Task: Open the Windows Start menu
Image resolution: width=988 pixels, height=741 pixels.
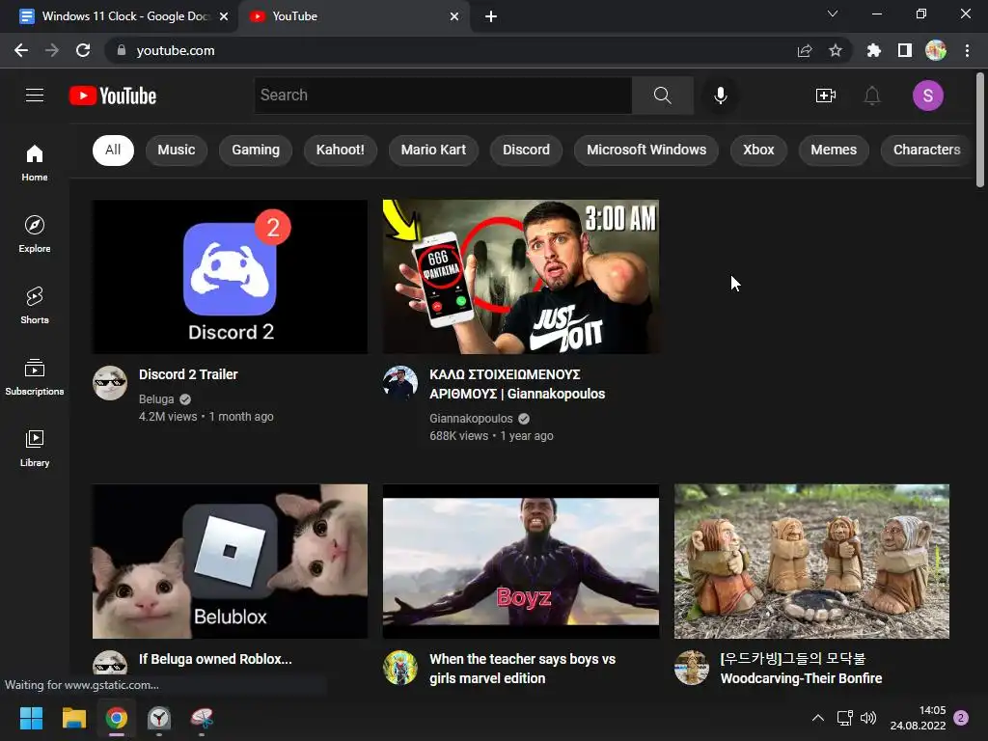Action: pyautogui.click(x=31, y=718)
